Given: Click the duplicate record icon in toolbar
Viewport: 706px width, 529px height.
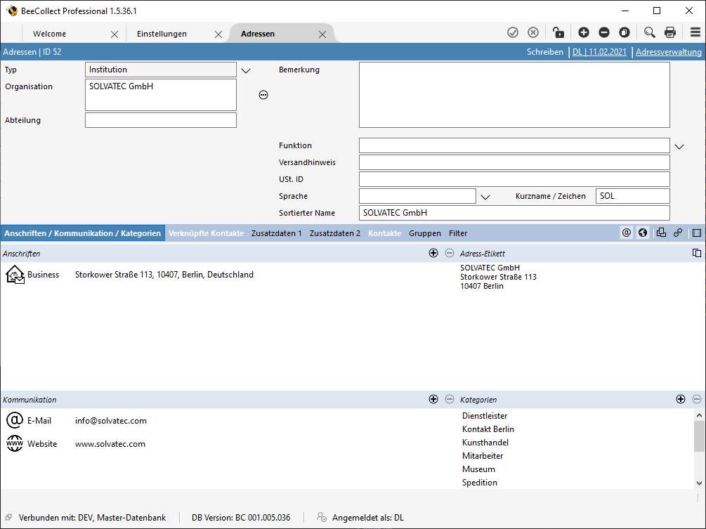Looking at the screenshot, I should click(624, 32).
